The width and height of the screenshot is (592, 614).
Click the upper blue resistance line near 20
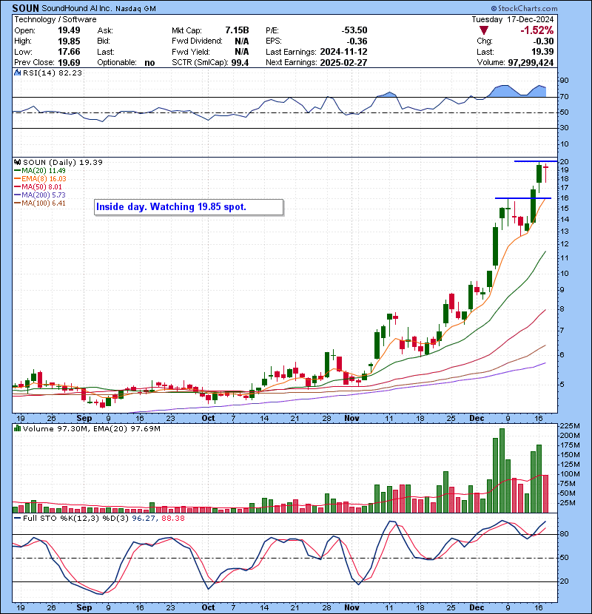click(x=535, y=161)
